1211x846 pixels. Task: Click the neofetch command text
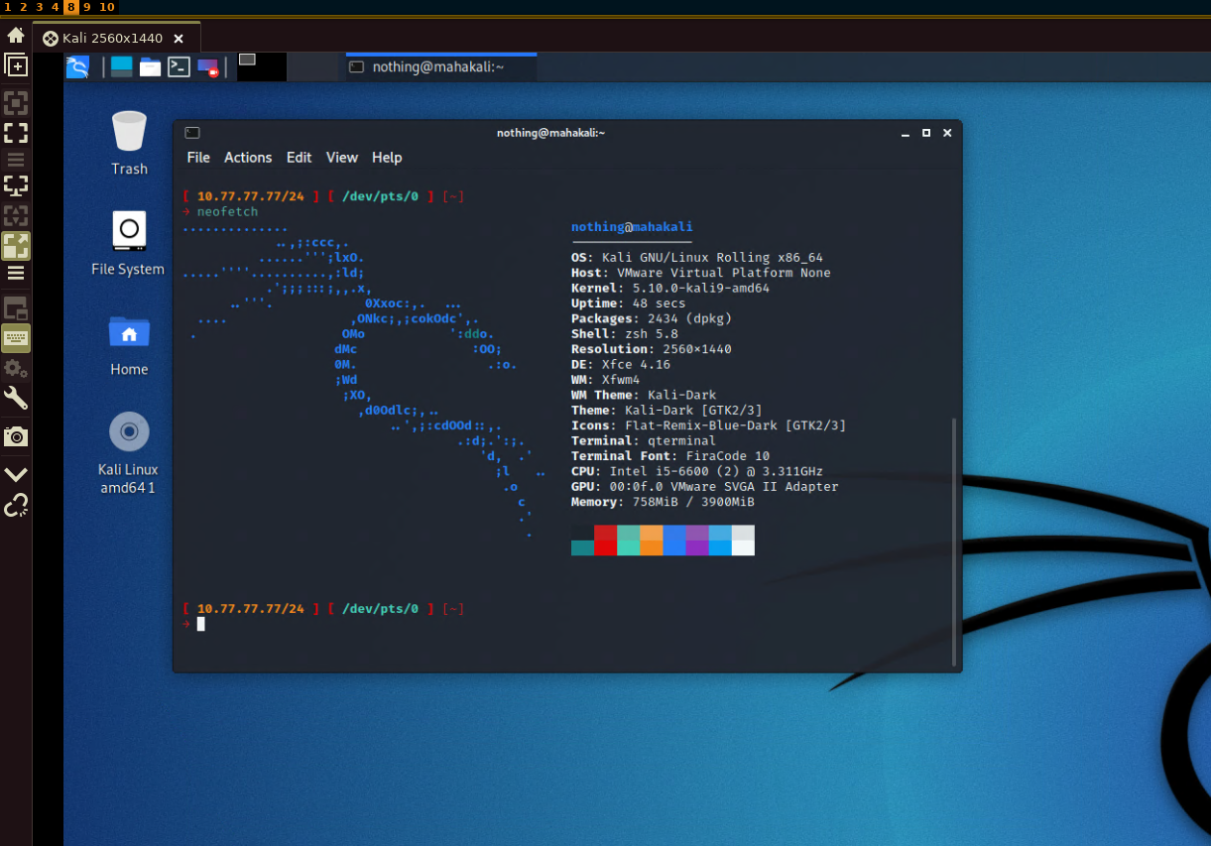coord(227,212)
